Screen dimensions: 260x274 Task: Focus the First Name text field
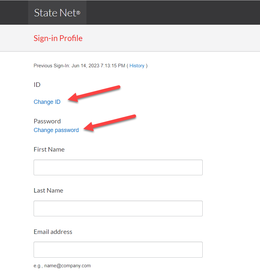click(x=118, y=167)
